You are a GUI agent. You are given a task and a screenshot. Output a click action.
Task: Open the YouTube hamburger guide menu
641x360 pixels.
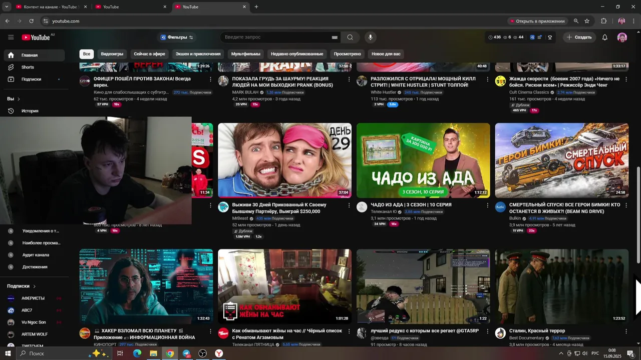pyautogui.click(x=11, y=37)
